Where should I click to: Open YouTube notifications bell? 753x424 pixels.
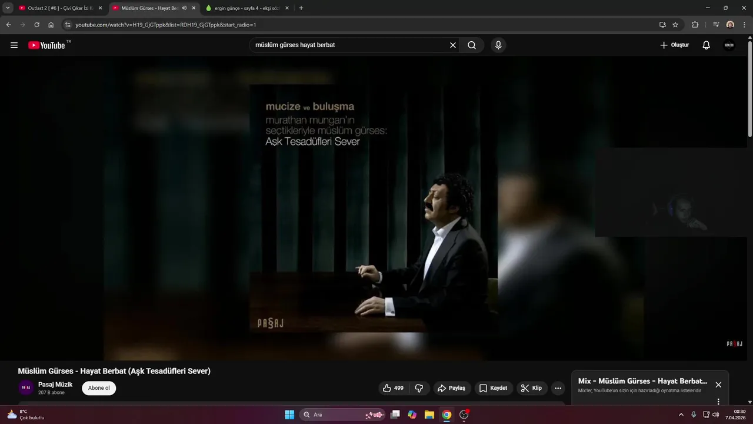(707, 45)
